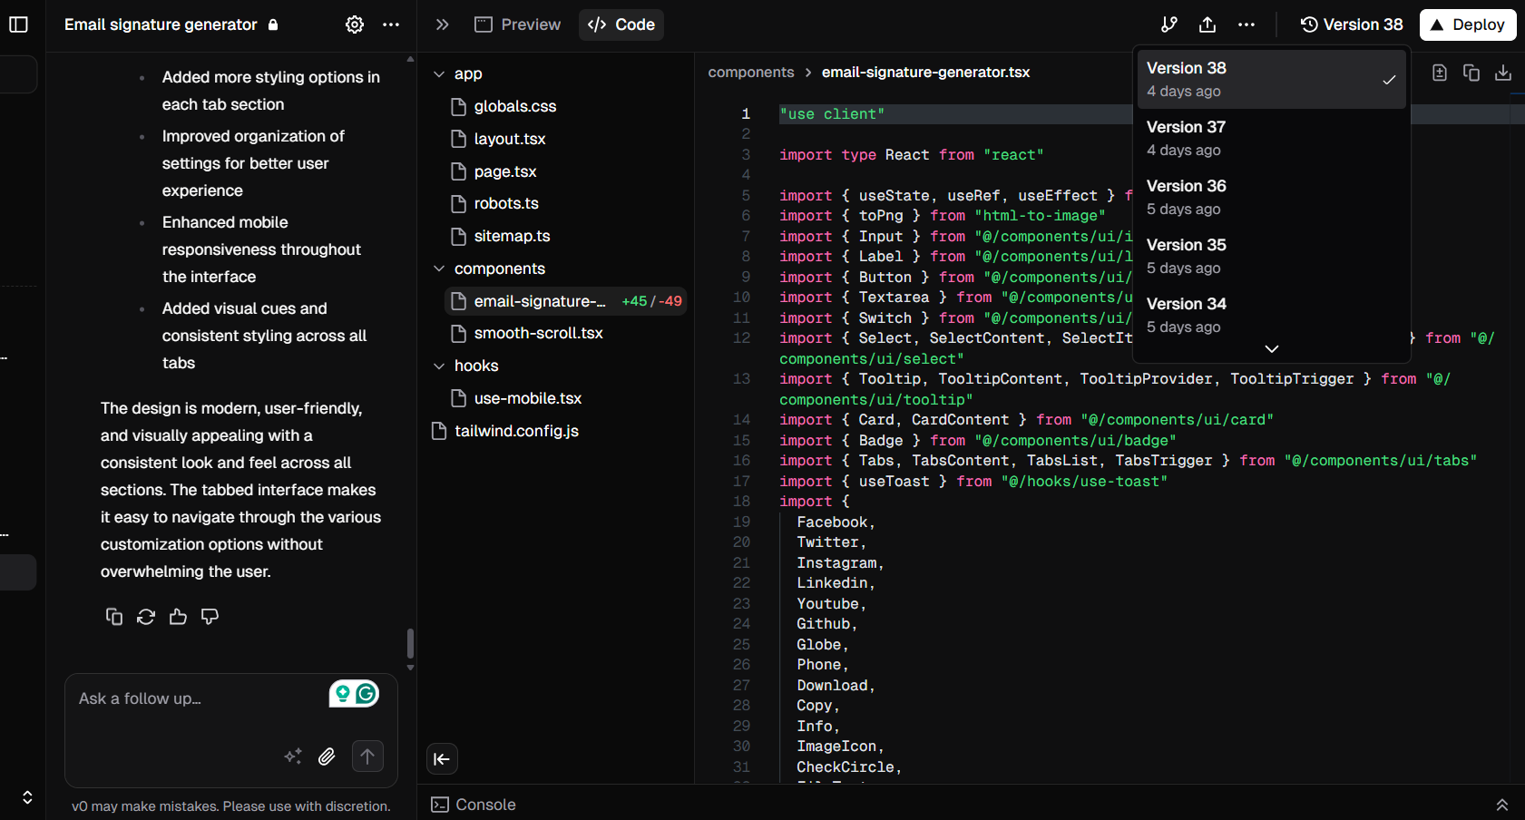Select Version 36 in version list
The image size is (1525, 820).
tap(1272, 197)
